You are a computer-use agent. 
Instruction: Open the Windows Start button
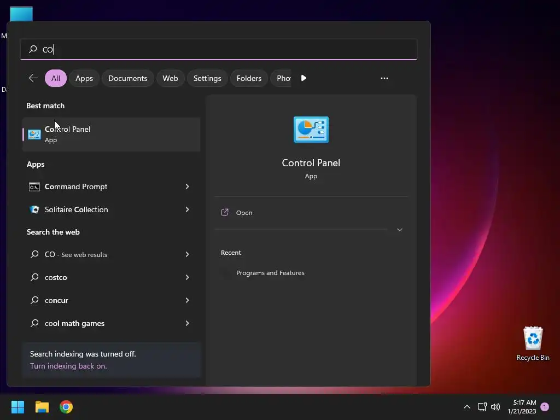[17, 407]
